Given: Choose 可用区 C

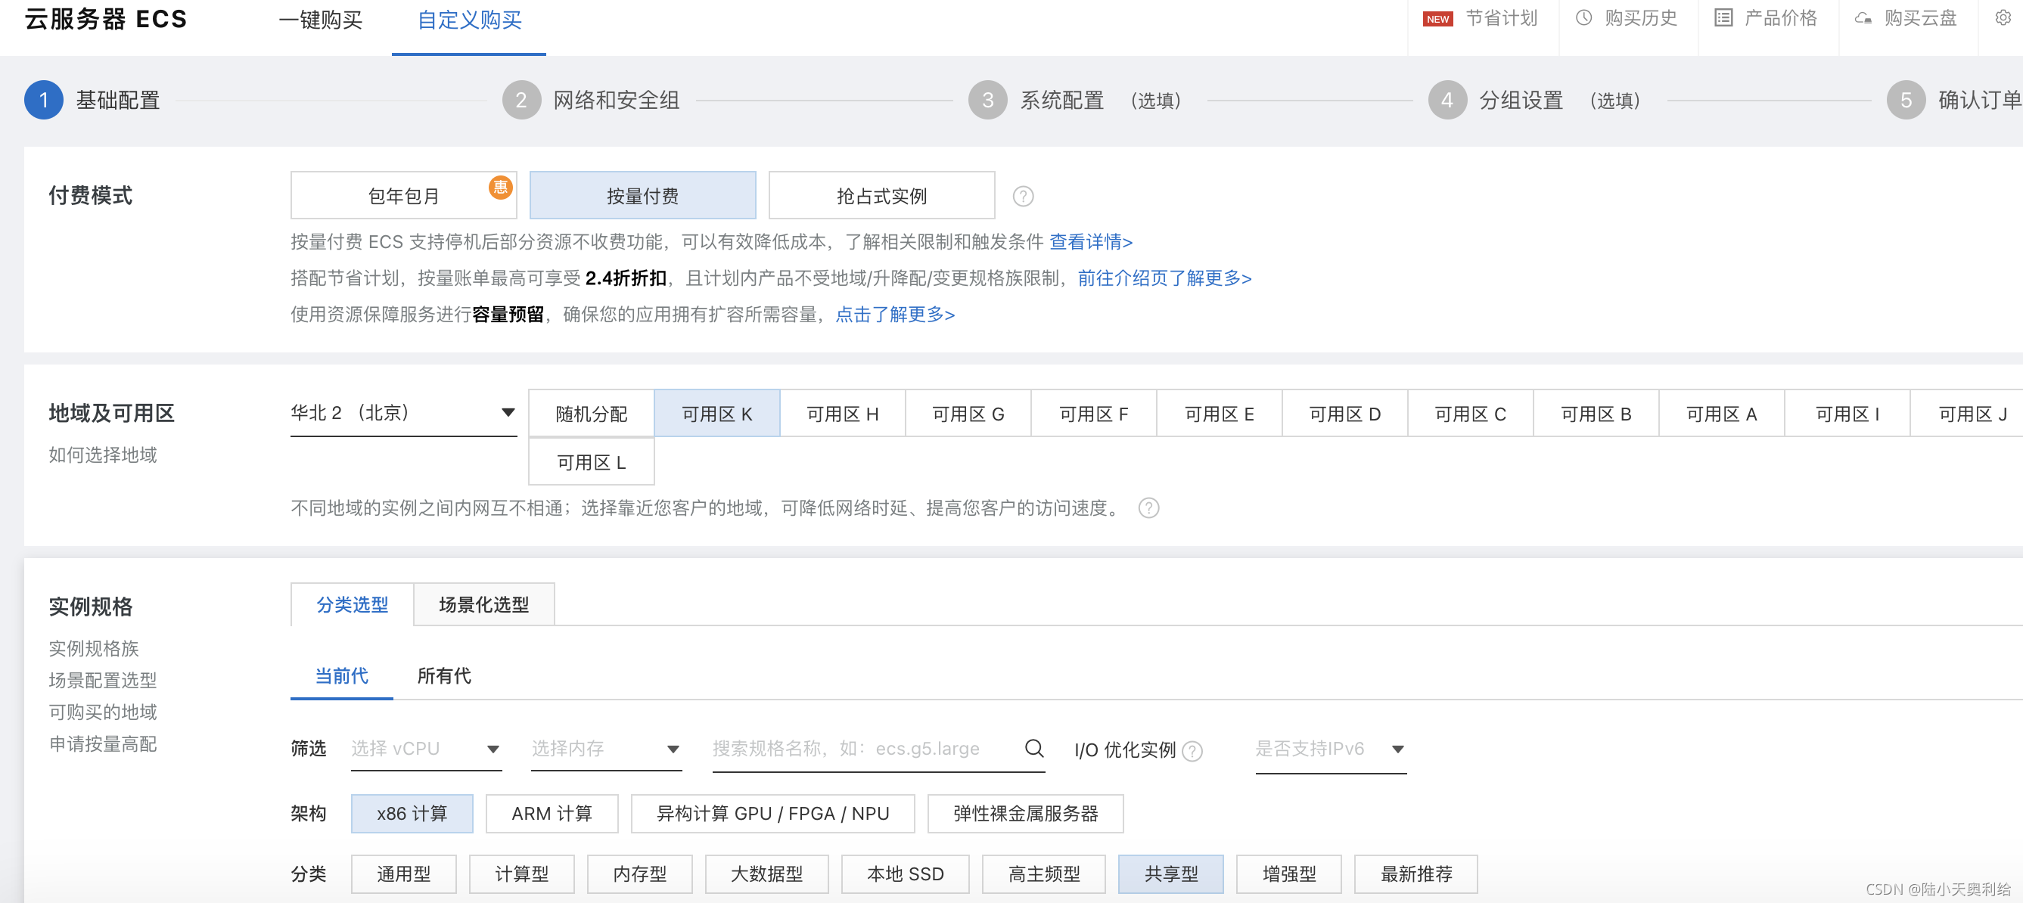Looking at the screenshot, I should pos(1470,414).
